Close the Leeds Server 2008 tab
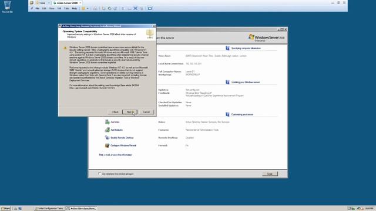The image size is (376, 211). click(x=80, y=3)
